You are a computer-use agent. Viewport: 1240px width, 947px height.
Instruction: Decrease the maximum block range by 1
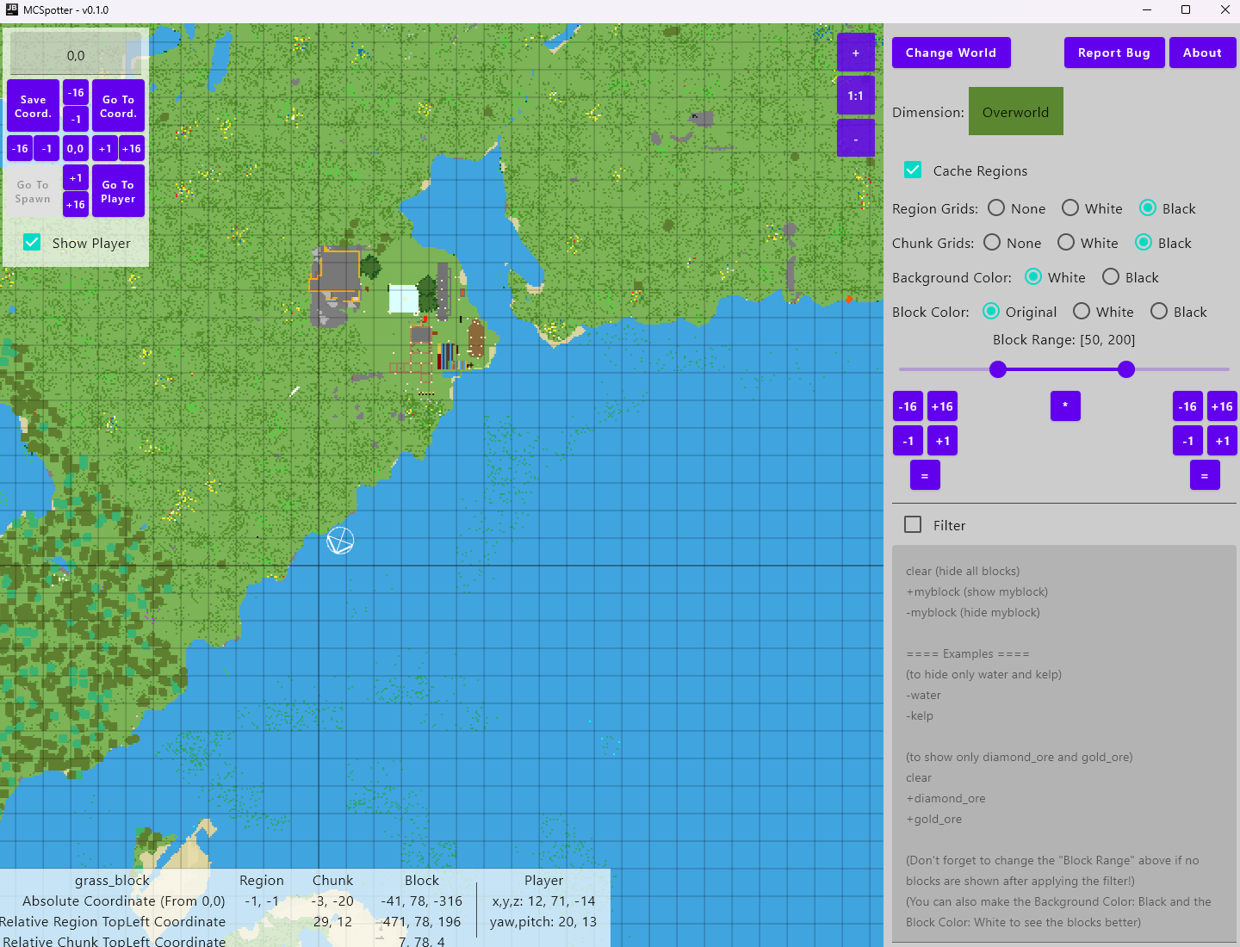click(x=1187, y=440)
